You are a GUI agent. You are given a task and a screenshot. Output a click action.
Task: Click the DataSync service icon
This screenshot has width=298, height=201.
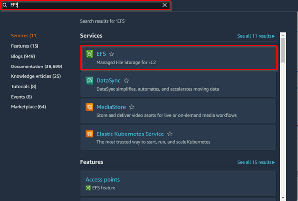pos(89,80)
